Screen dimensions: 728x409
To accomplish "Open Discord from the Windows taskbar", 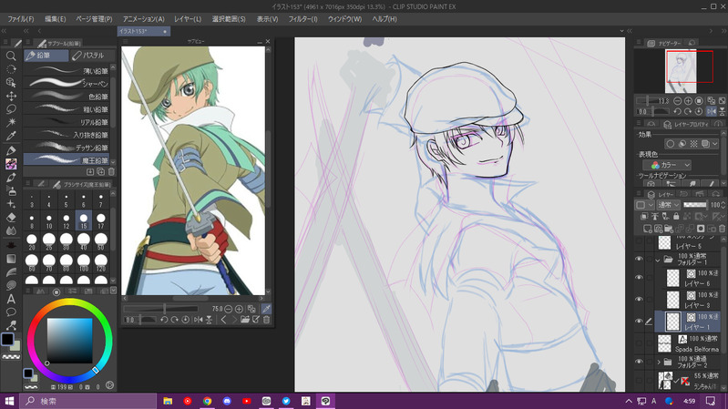I will click(227, 401).
